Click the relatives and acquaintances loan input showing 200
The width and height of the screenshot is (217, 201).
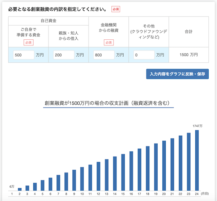(x=64, y=55)
